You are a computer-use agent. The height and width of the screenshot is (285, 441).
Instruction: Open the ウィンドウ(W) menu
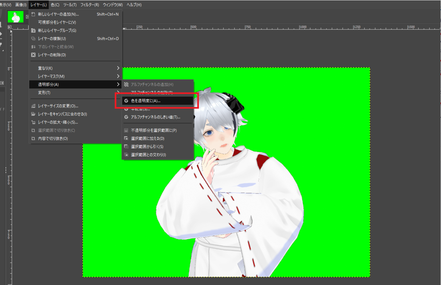click(113, 5)
